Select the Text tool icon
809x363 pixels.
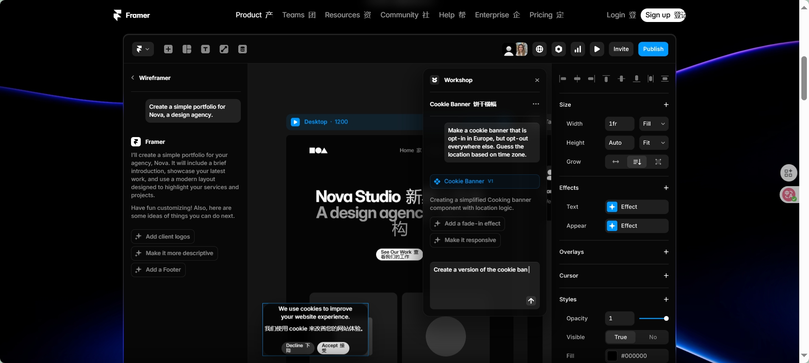(205, 49)
